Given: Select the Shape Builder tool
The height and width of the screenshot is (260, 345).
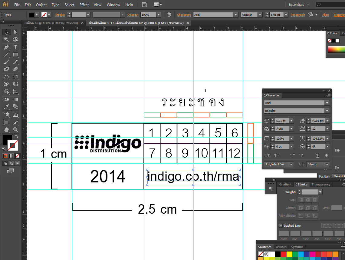Looking at the screenshot, I should point(6,92).
